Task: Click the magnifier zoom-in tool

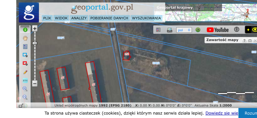Action: pyautogui.click(x=25, y=89)
